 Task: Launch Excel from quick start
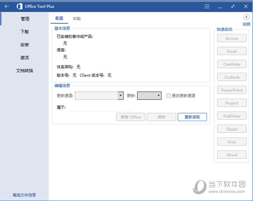[x=231, y=51]
